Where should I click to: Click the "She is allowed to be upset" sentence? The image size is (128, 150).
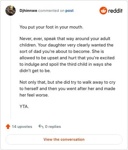pos(67,61)
